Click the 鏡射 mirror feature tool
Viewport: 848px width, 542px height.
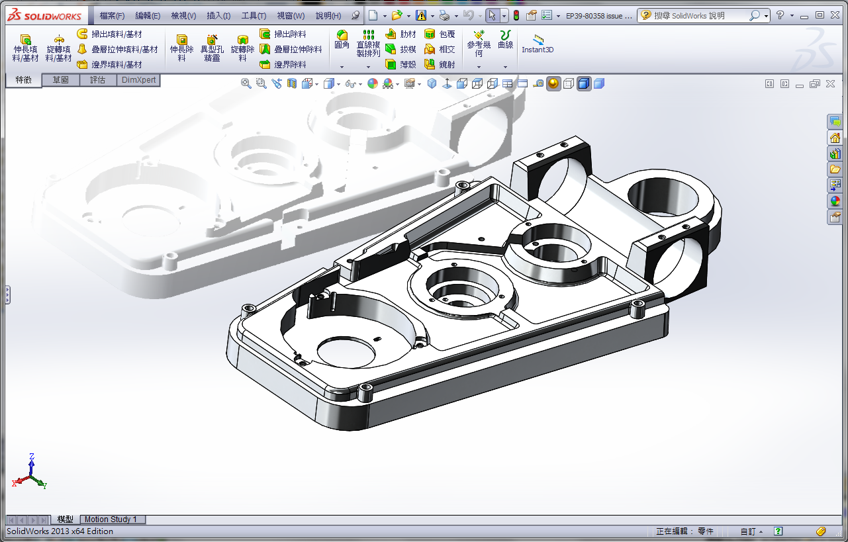tap(440, 65)
